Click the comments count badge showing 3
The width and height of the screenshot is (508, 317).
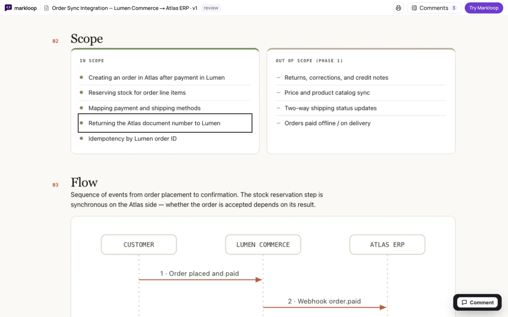tap(454, 8)
